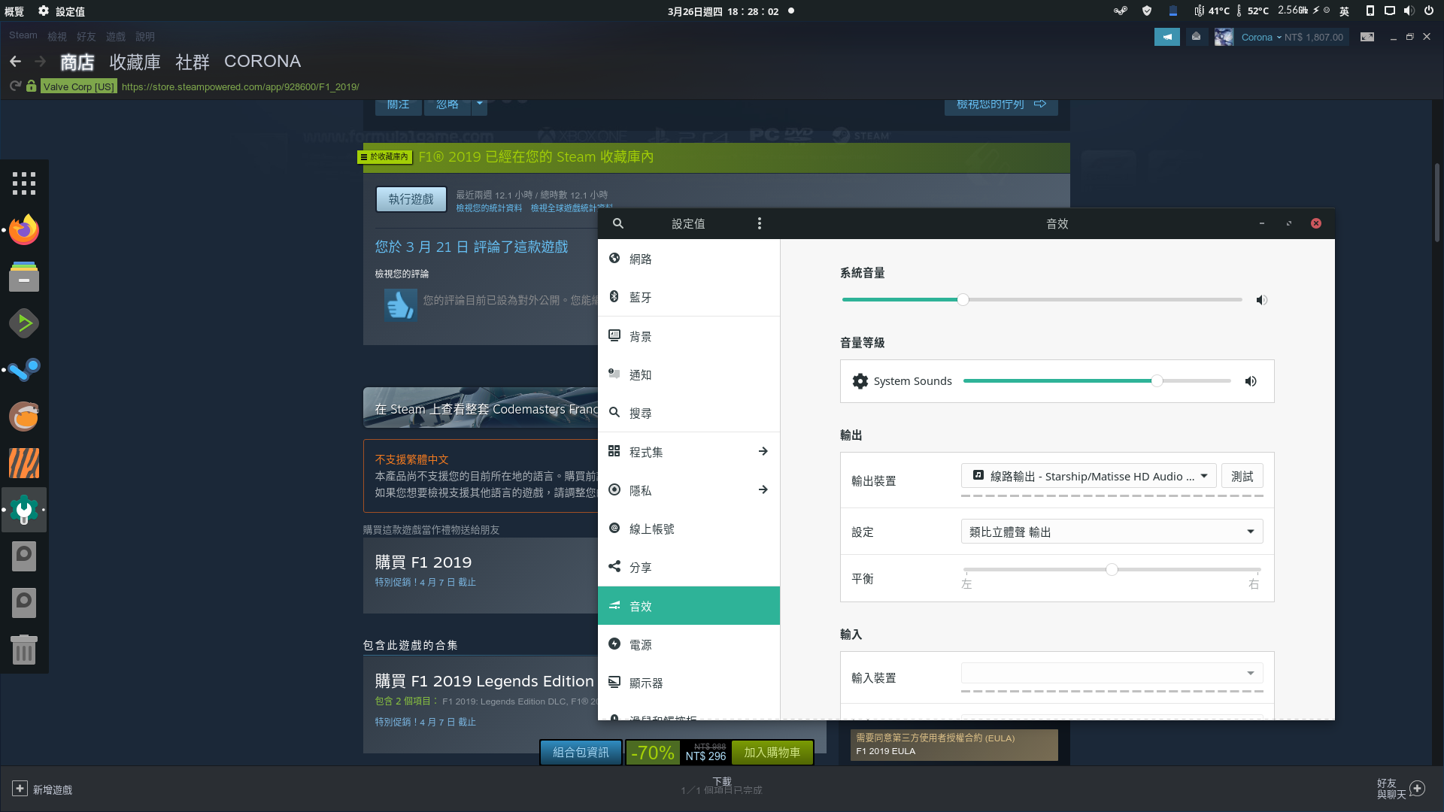The width and height of the screenshot is (1444, 812).
Task: Open the three-dot menu in Settings header
Action: (759, 223)
